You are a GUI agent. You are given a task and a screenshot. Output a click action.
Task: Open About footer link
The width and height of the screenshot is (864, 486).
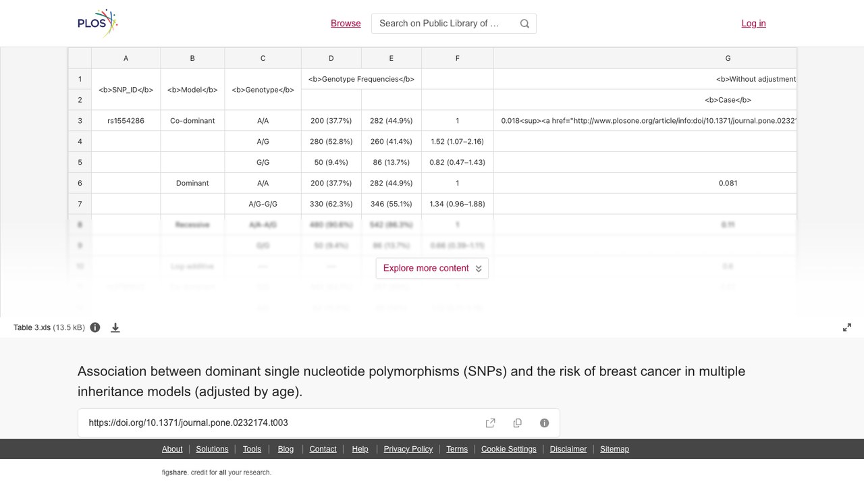172,449
